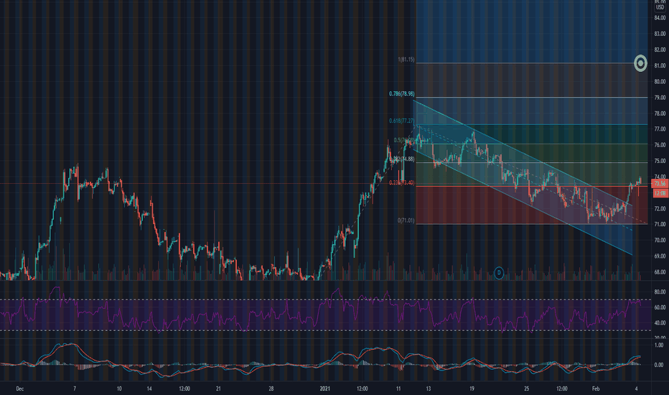The image size is (669, 395).
Task: Select the Fibonacci level label 0(71.01)
Action: [406, 220]
